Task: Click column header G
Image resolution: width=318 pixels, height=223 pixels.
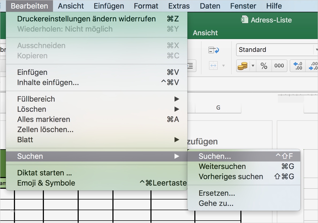Action: 218,107
